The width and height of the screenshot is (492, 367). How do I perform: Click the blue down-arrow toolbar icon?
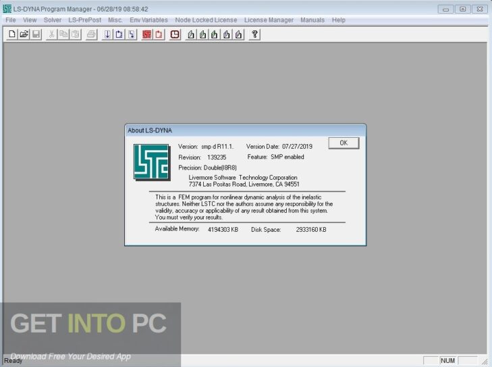pyautogui.click(x=107, y=34)
